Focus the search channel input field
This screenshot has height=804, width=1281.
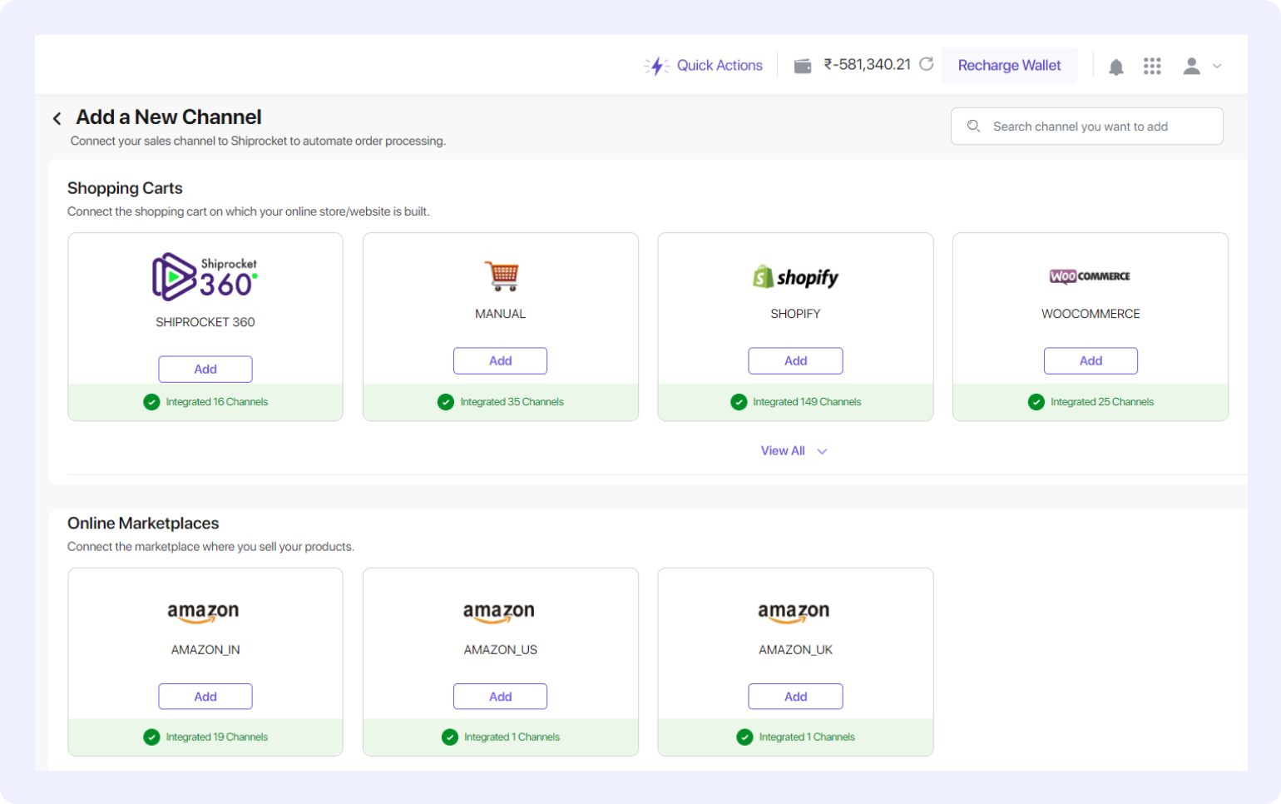tap(1086, 127)
